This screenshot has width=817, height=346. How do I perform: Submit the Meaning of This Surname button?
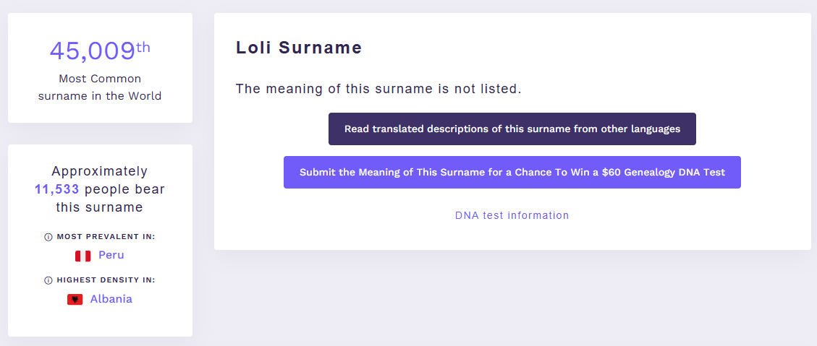(x=512, y=172)
